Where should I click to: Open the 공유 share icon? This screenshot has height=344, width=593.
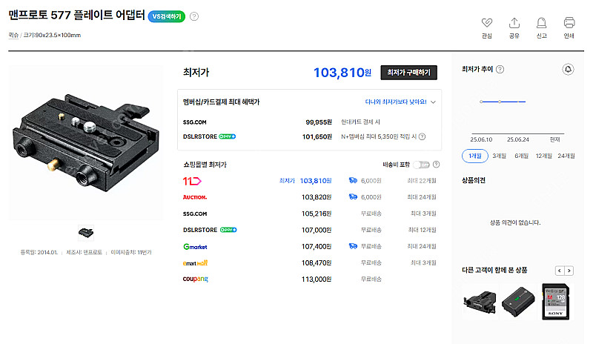[514, 23]
